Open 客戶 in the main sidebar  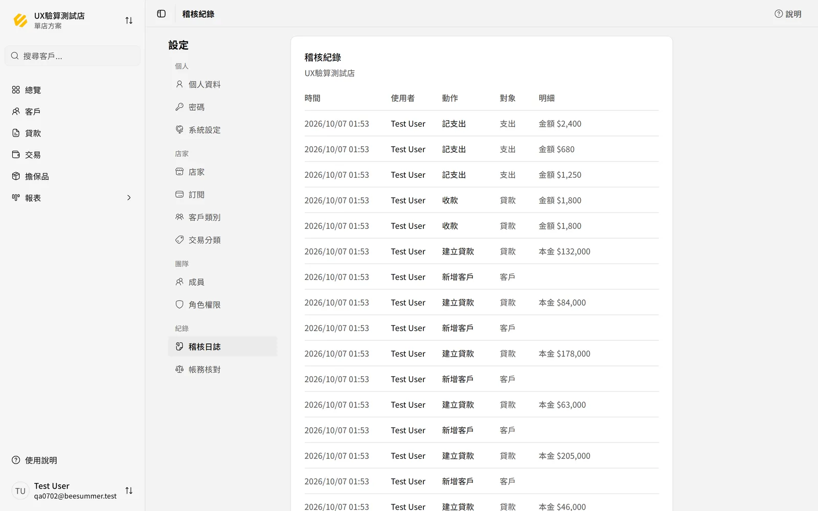pyautogui.click(x=72, y=111)
